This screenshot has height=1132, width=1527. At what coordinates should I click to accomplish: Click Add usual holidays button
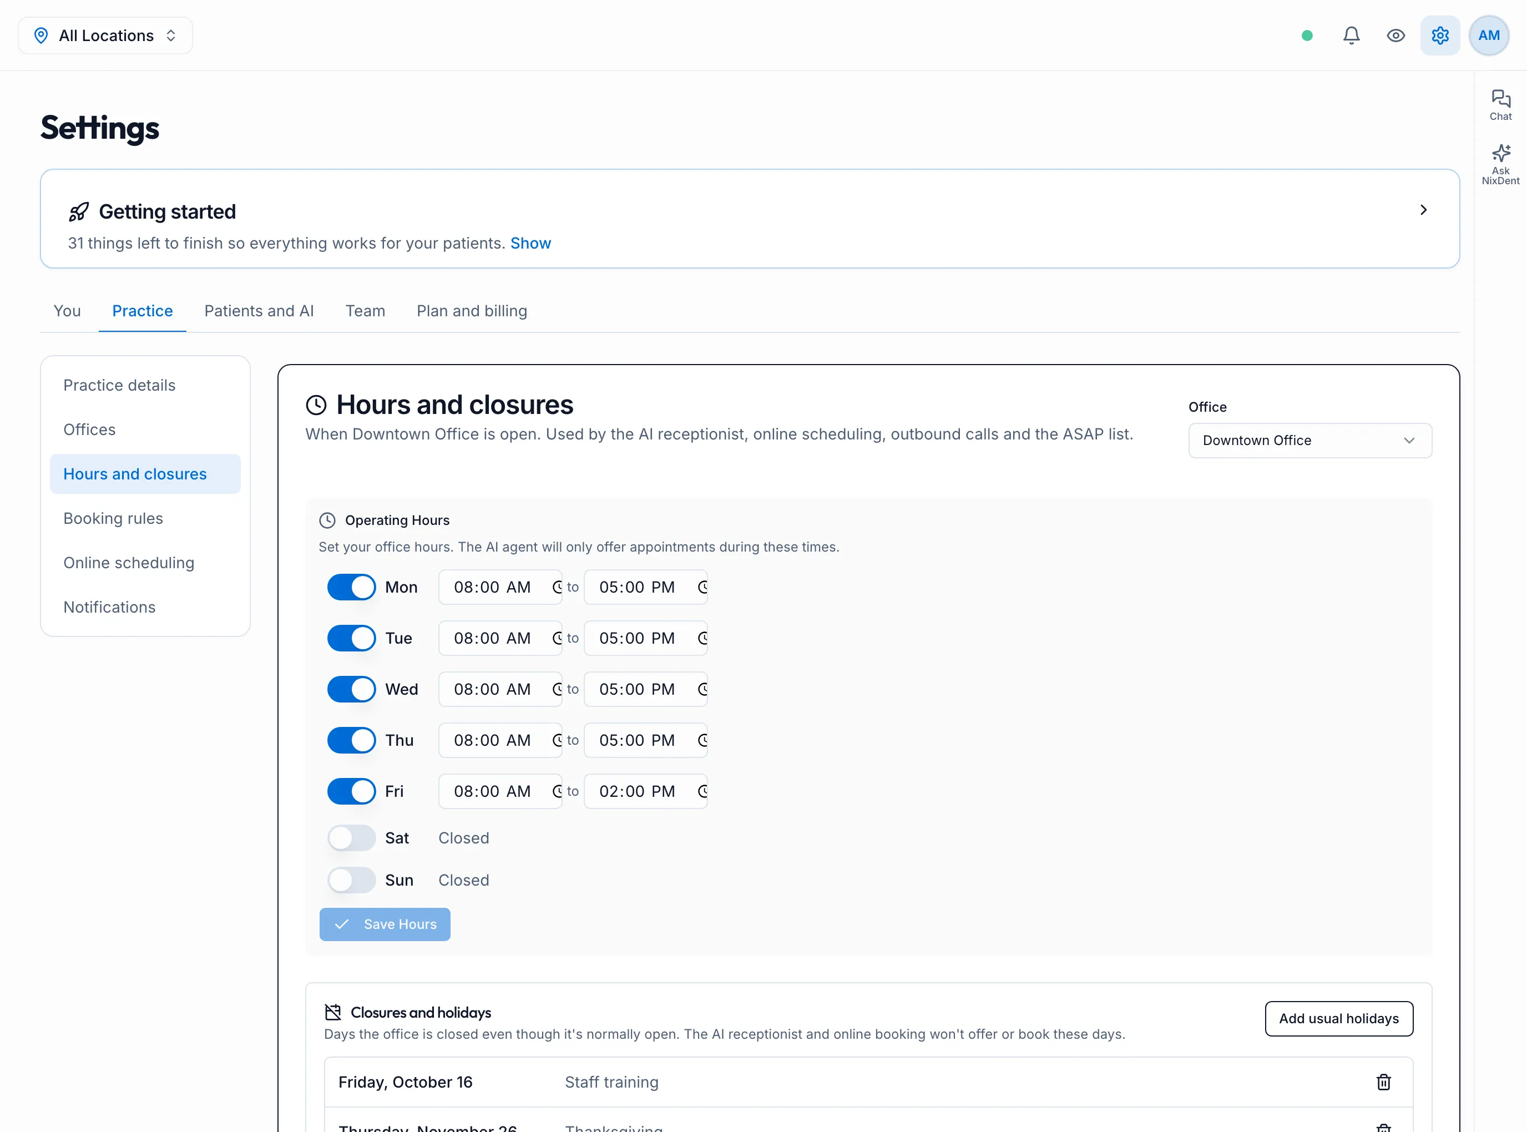(1338, 1019)
